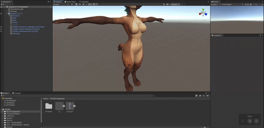Viewport: 264px width, 128px height.
Task: Open the Shaded draw mode dropdown
Action: (61, 4)
